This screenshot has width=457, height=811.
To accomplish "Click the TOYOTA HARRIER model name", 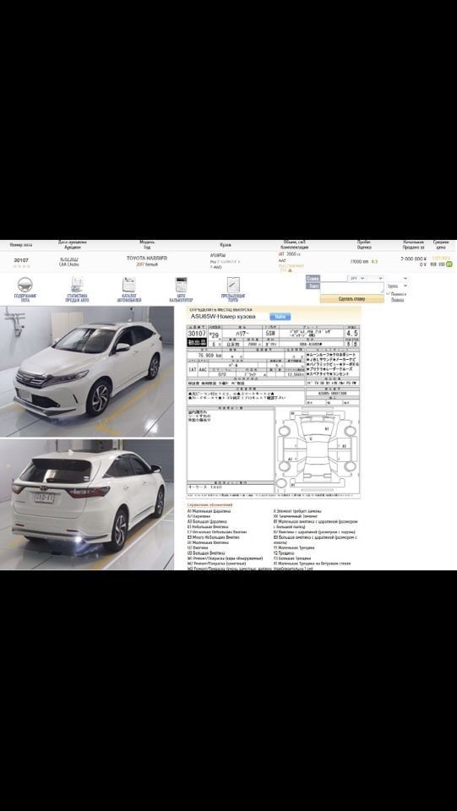I will [x=147, y=259].
